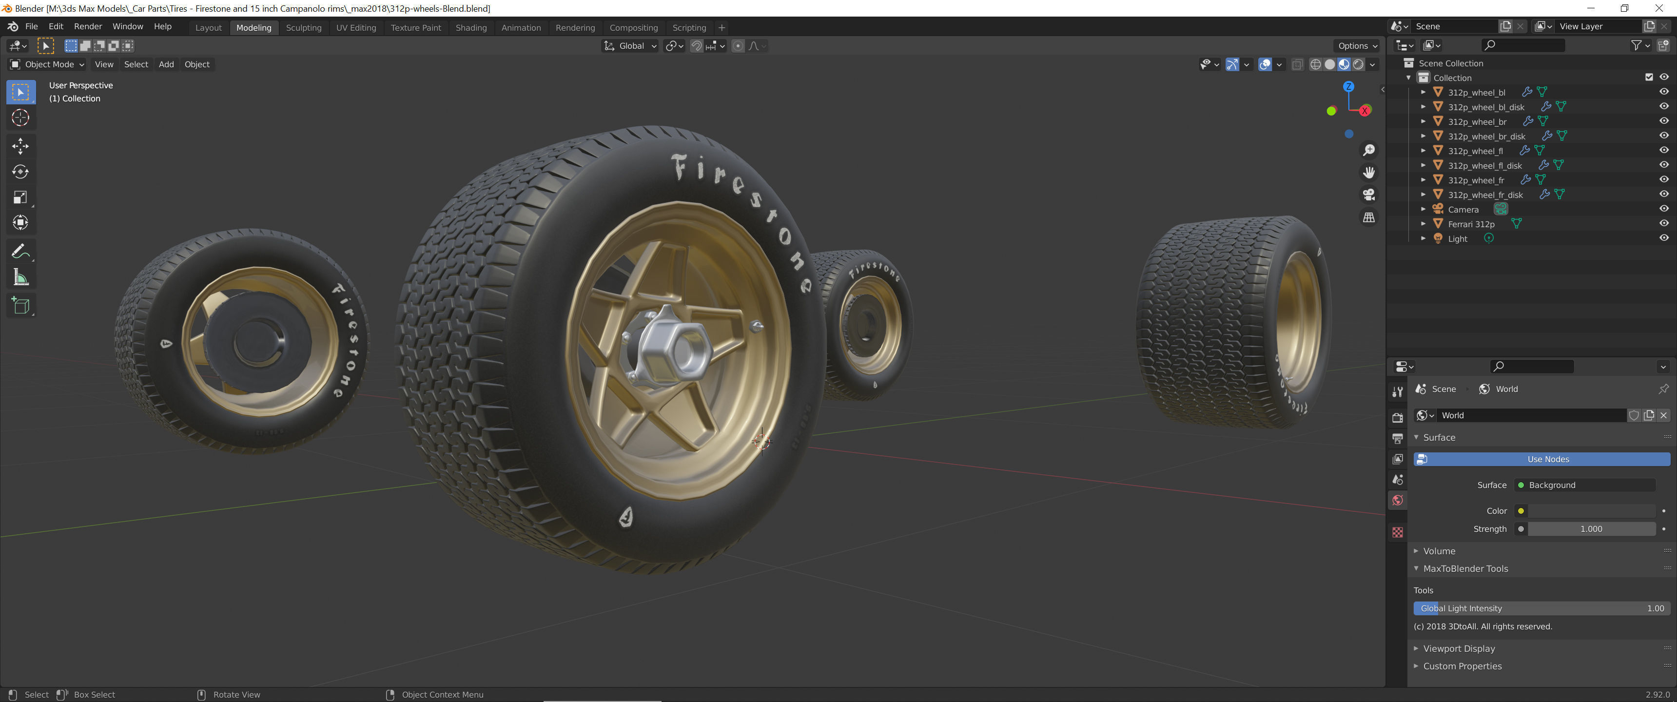The image size is (1677, 702).
Task: Hide the Camera object via eye icon
Action: click(x=1663, y=209)
